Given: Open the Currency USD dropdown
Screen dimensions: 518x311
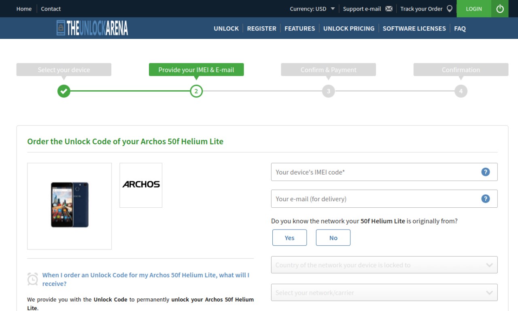Looking at the screenshot, I should coord(312,9).
